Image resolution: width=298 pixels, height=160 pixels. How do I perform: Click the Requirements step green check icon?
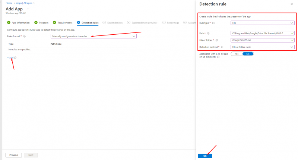tap(54, 22)
